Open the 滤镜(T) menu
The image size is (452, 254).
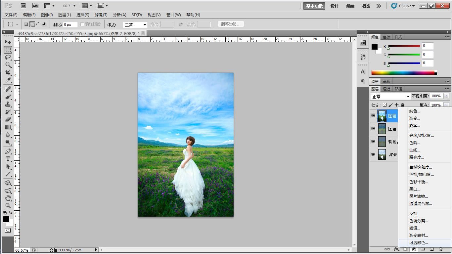point(101,15)
